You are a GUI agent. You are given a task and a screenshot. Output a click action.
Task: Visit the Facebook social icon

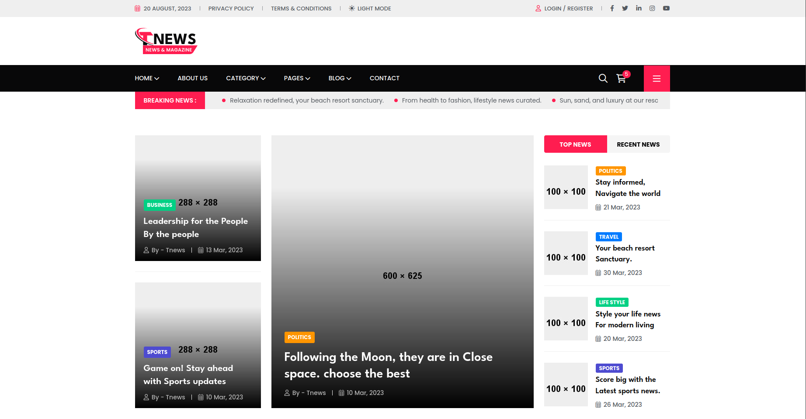tap(612, 8)
